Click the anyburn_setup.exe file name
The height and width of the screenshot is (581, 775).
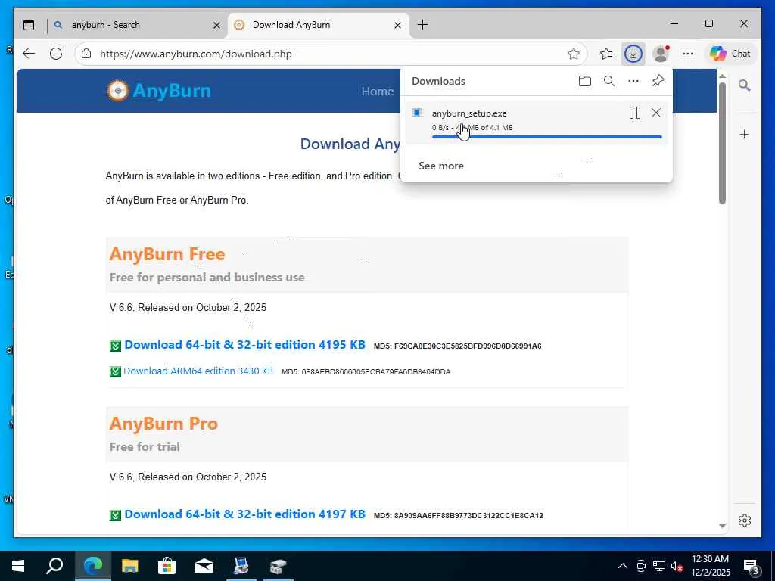(x=469, y=113)
